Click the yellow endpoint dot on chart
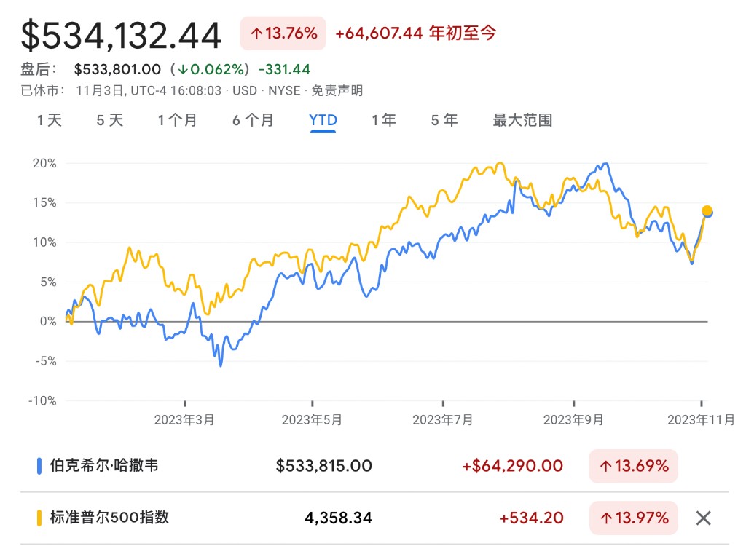The height and width of the screenshot is (546, 746). (x=706, y=211)
